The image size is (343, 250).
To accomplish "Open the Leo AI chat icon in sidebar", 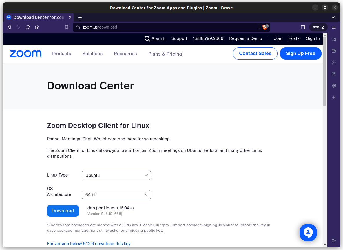I will [333, 62].
